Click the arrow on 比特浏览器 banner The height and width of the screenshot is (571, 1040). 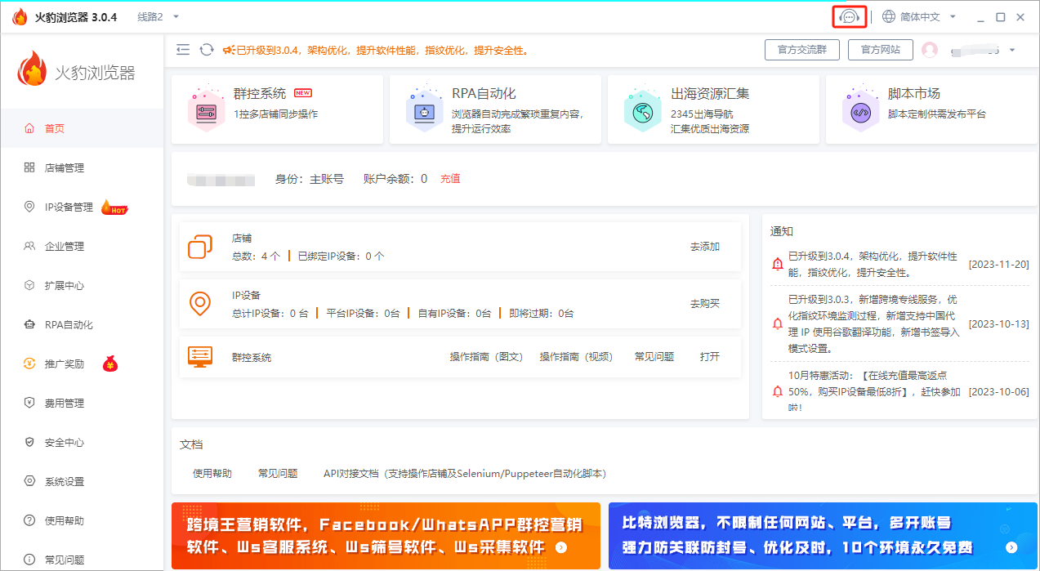coord(1011,547)
